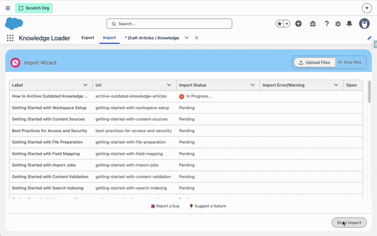Click the Knowledge Loader app name
The image size is (377, 236).
pos(44,38)
